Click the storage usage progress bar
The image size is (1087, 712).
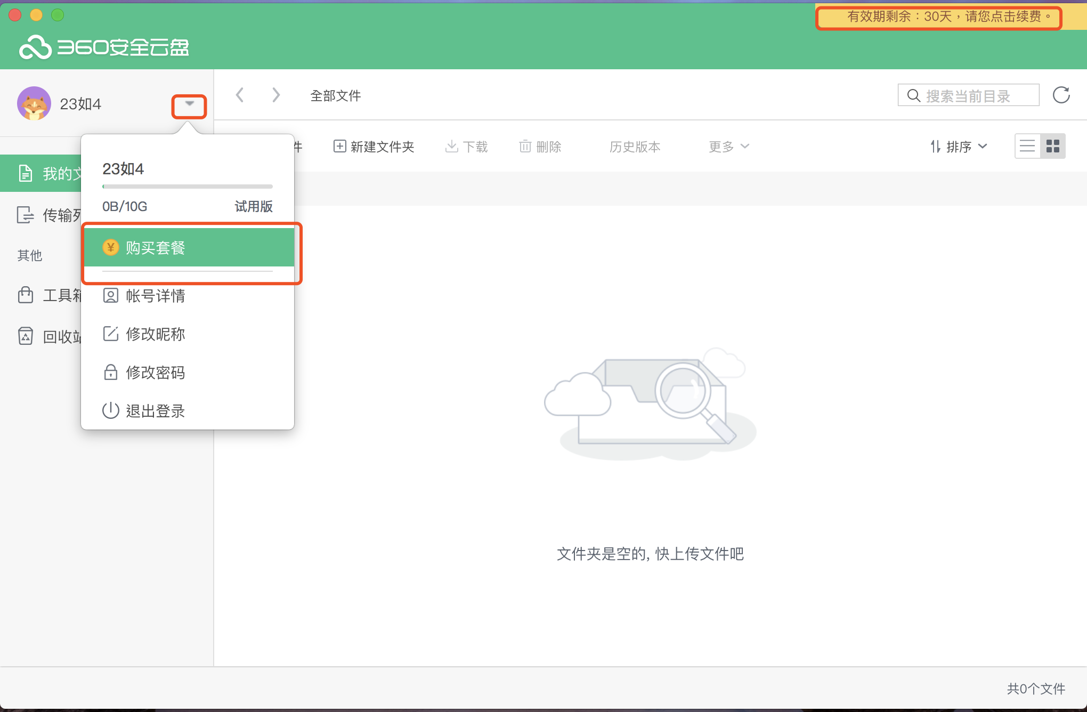coord(188,187)
